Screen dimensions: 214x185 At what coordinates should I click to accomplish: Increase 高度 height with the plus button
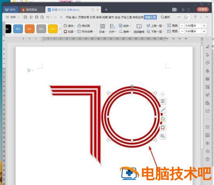[x=204, y=26]
